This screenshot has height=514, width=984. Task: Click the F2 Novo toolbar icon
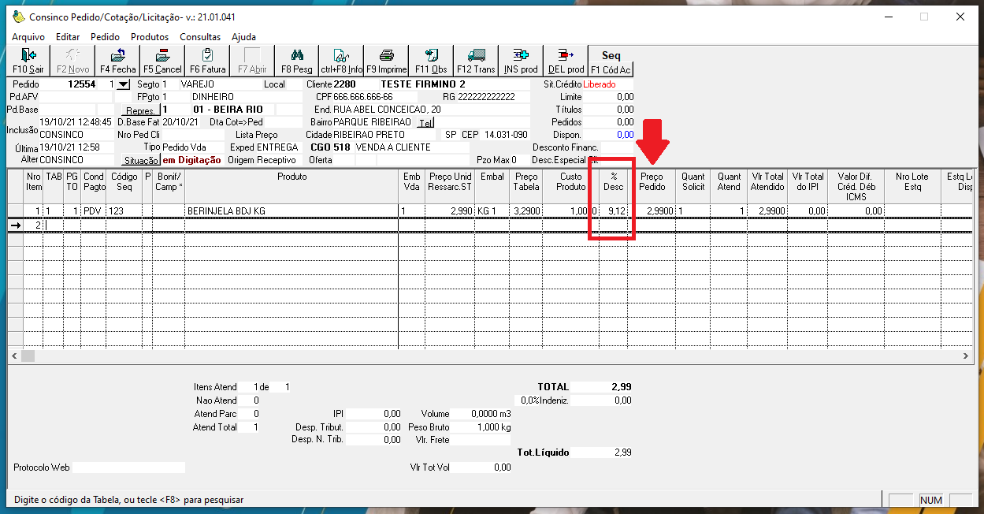click(x=73, y=55)
